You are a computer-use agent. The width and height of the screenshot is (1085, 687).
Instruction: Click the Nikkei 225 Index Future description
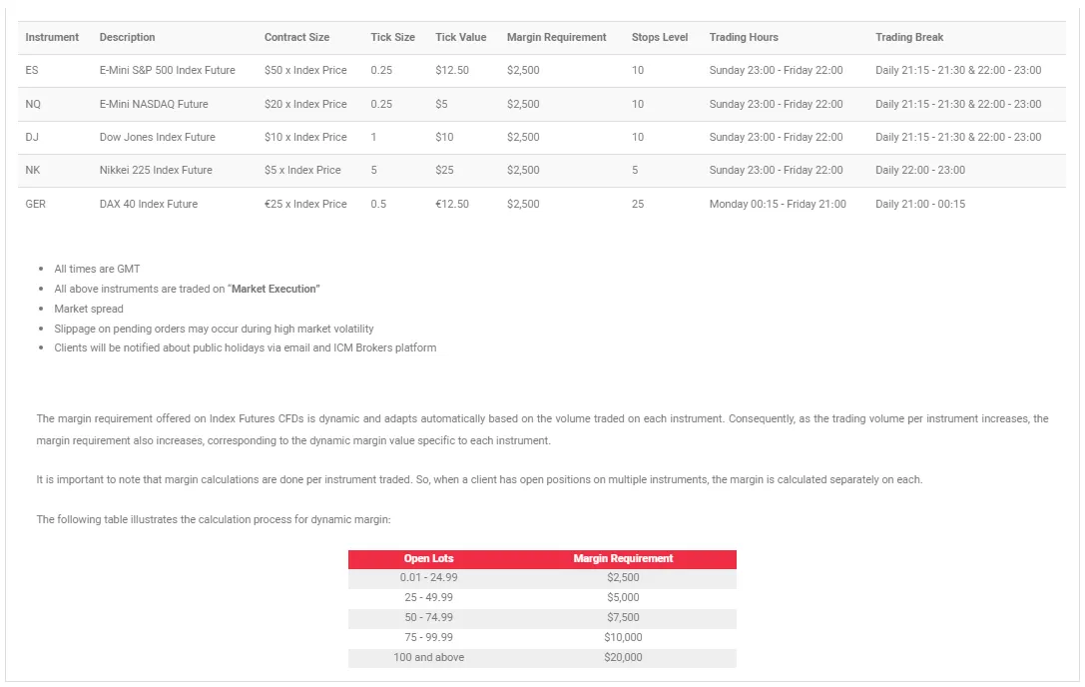tap(156, 170)
